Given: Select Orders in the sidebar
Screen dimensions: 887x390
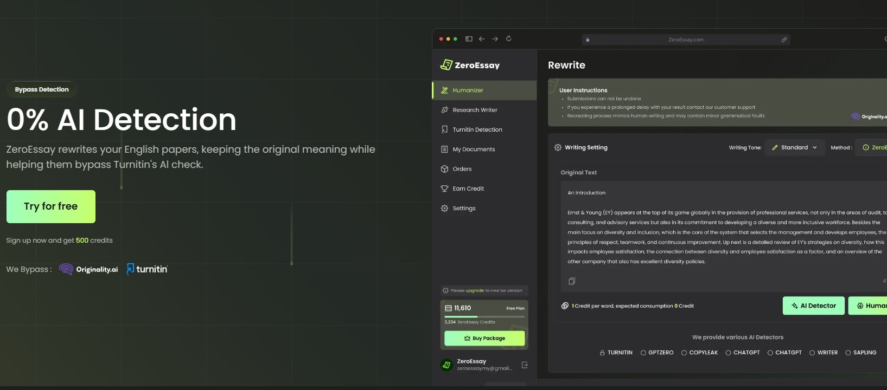Looking at the screenshot, I should pyautogui.click(x=484, y=169).
